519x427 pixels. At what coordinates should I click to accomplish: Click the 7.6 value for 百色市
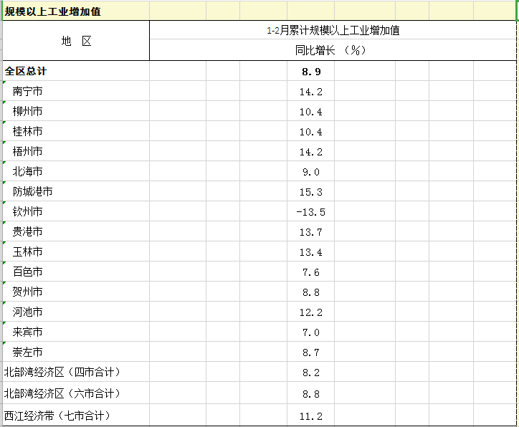tap(311, 272)
